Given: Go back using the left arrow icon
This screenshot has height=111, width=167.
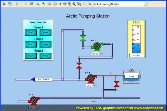Looking at the screenshot, I should coord(49,4).
